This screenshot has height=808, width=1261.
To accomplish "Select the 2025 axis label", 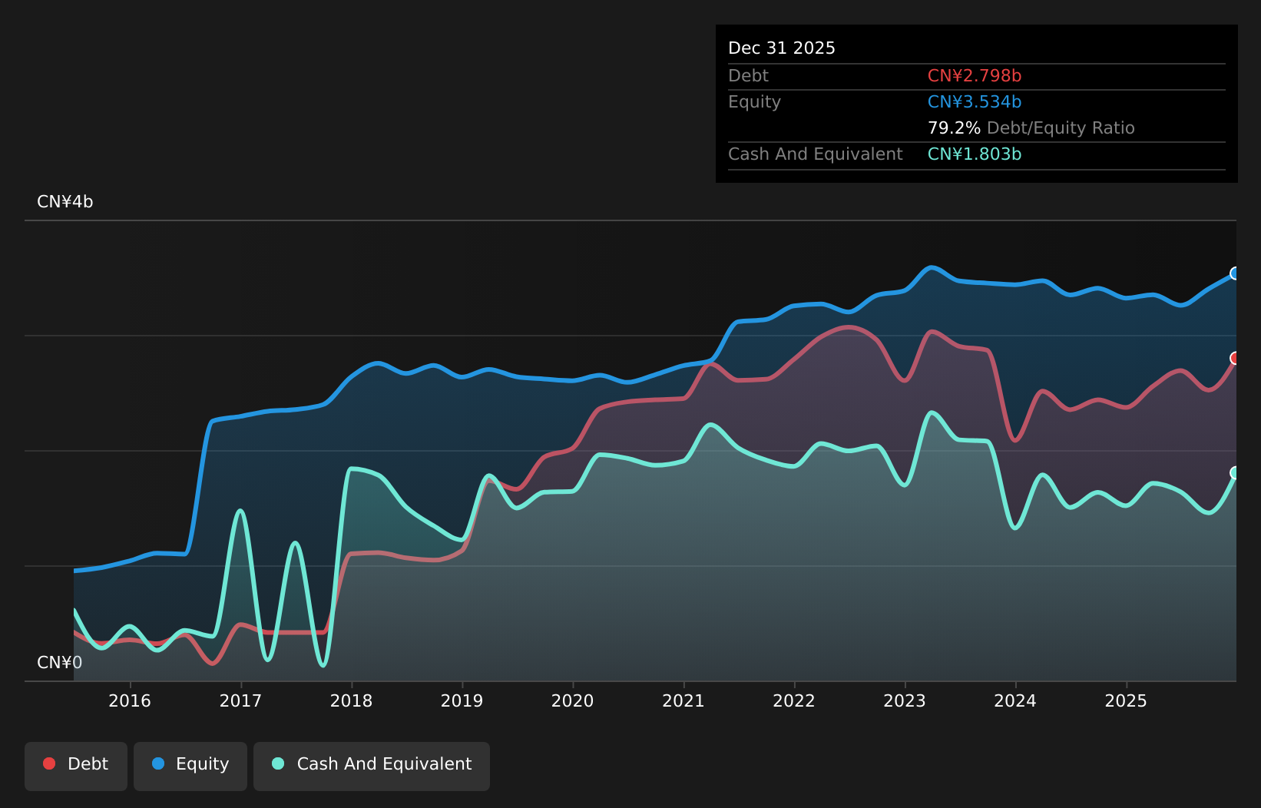I will click(x=1127, y=700).
